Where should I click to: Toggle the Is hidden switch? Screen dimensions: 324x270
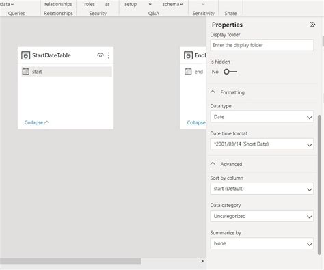pyautogui.click(x=230, y=72)
